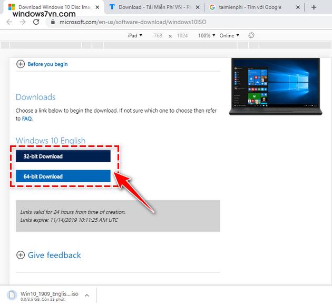Click the browser back arrow
Viewport: 332px width, 305px height.
coord(10,22)
